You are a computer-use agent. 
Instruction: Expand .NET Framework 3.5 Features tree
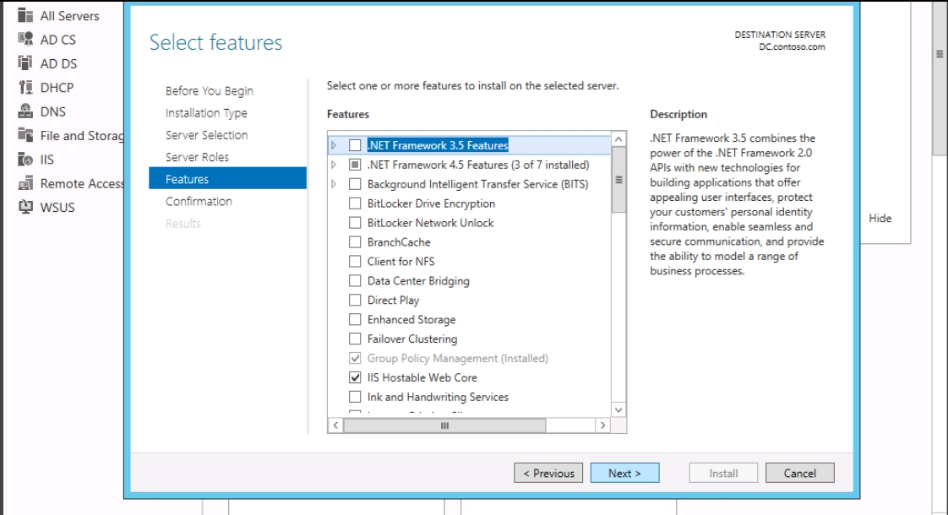tap(334, 146)
